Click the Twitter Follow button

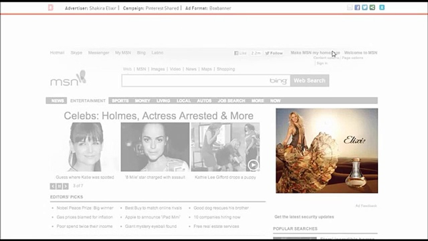[x=274, y=53]
